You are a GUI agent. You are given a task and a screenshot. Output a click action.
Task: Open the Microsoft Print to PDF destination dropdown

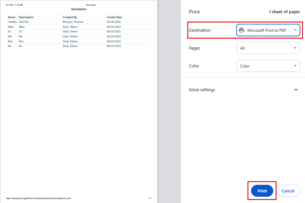[x=268, y=30]
